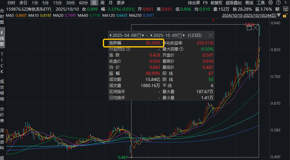Expand the 更多 timeframe options
Image resolution: width=290 pixels, height=160 pixels.
[x=121, y=3]
